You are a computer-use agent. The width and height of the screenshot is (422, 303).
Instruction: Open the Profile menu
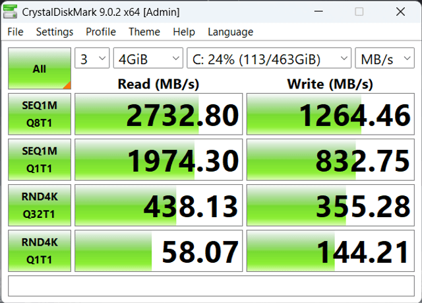[x=101, y=32]
